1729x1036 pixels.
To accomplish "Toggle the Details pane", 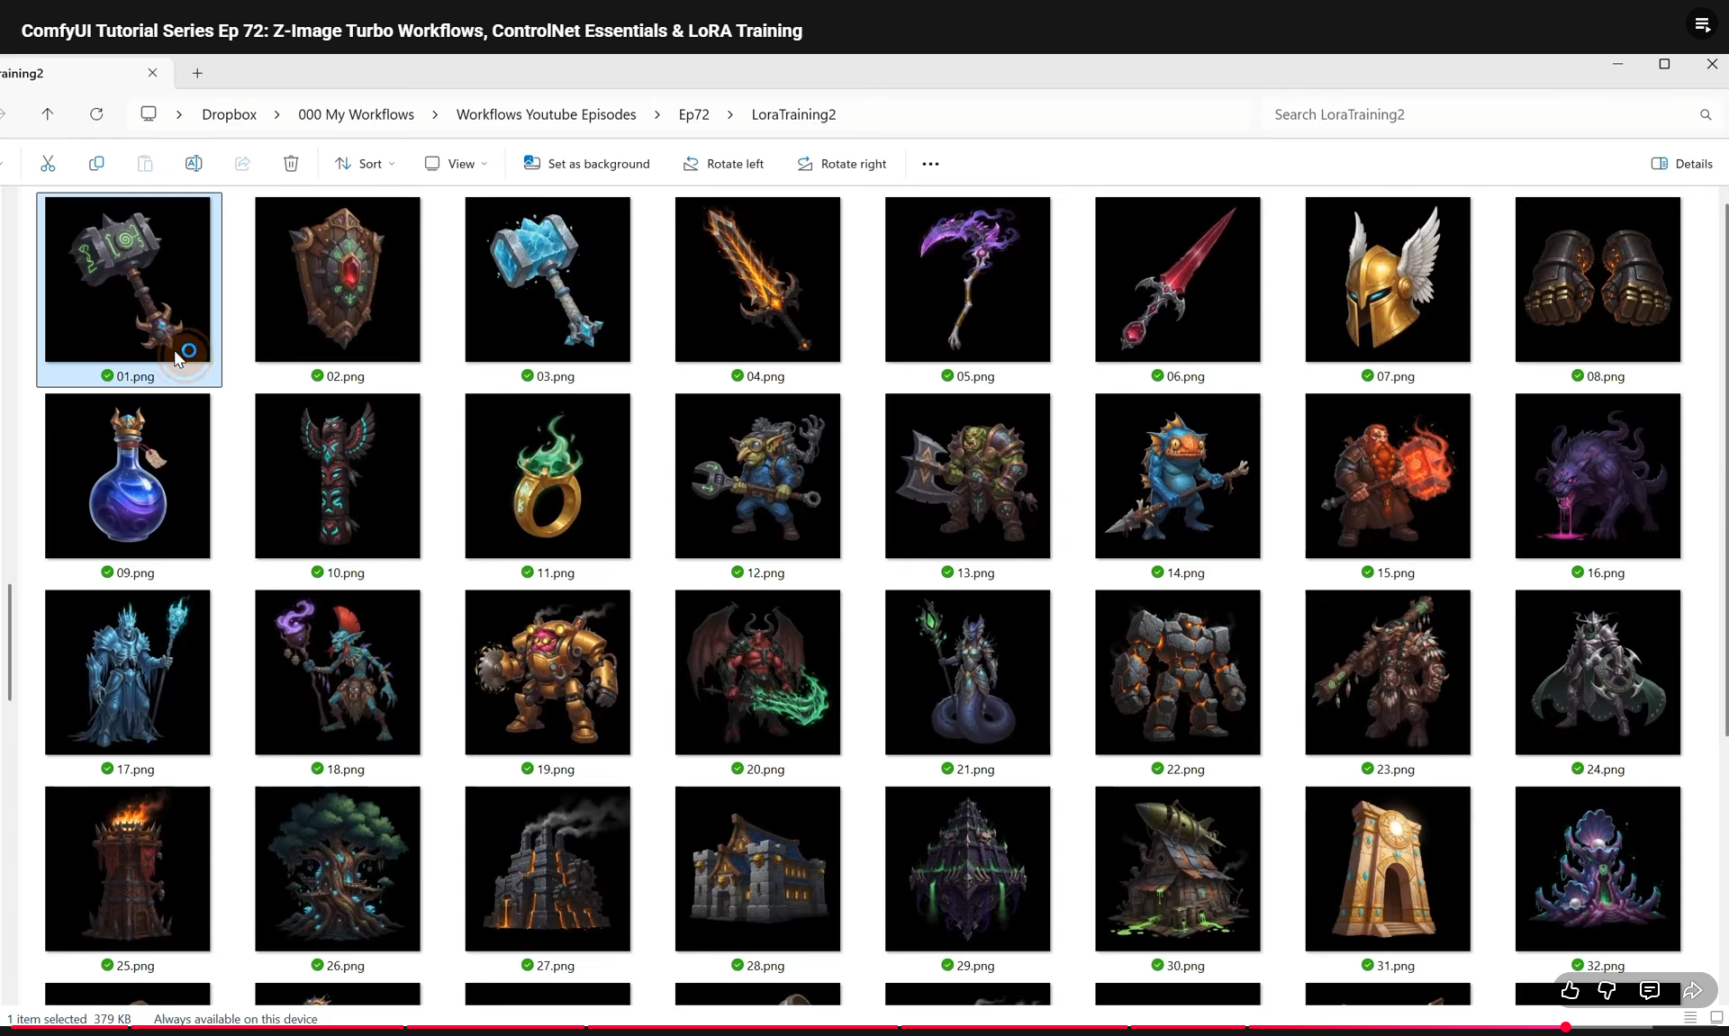I will (1681, 164).
